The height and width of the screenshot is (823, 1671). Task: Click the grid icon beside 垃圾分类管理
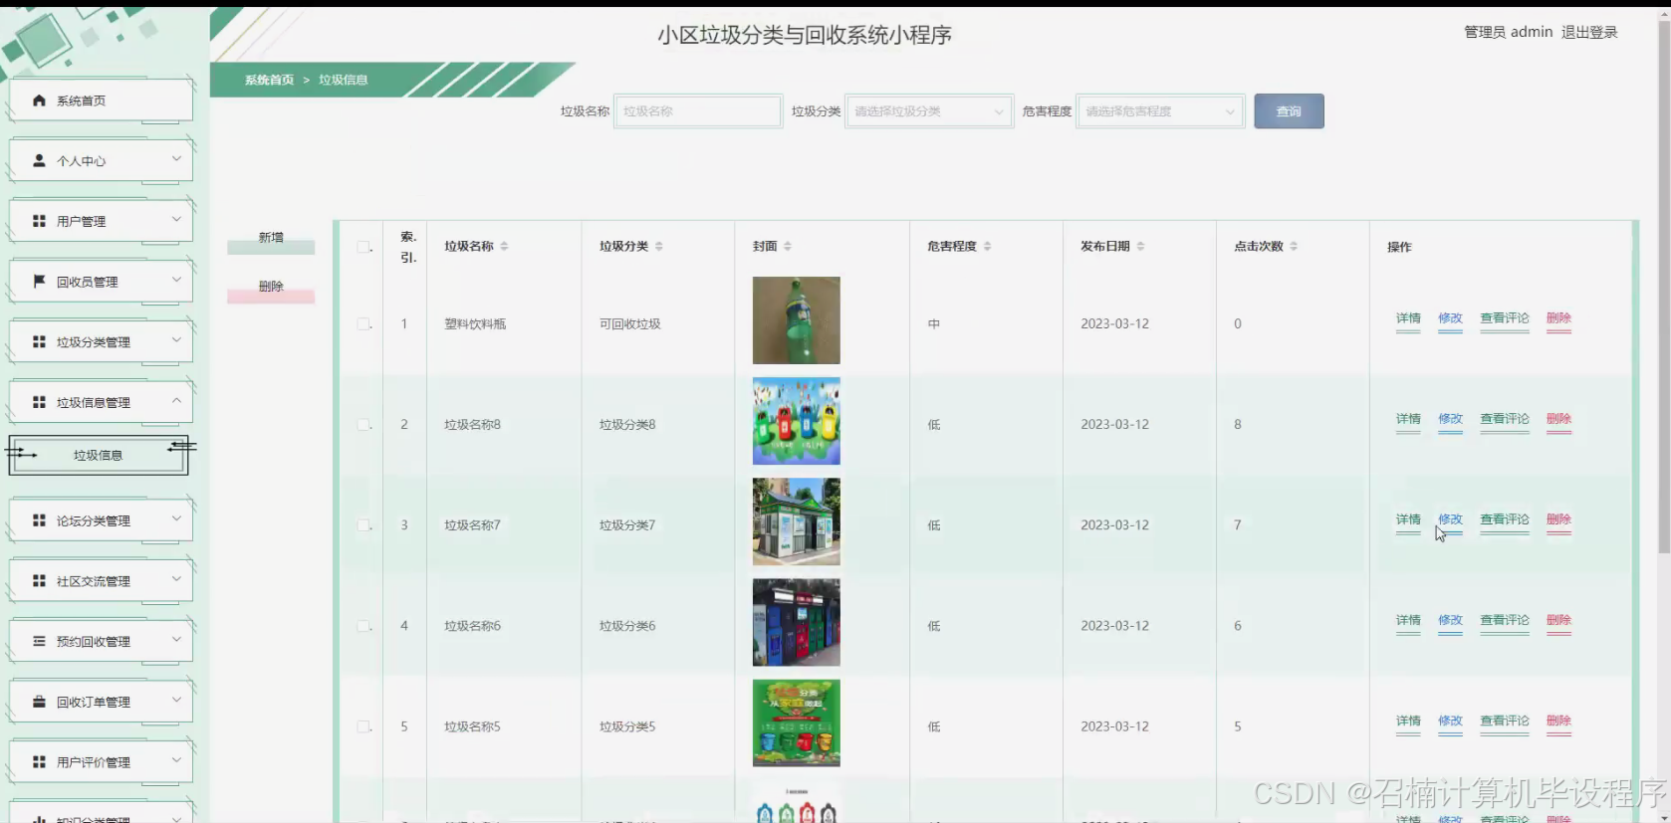[39, 341]
